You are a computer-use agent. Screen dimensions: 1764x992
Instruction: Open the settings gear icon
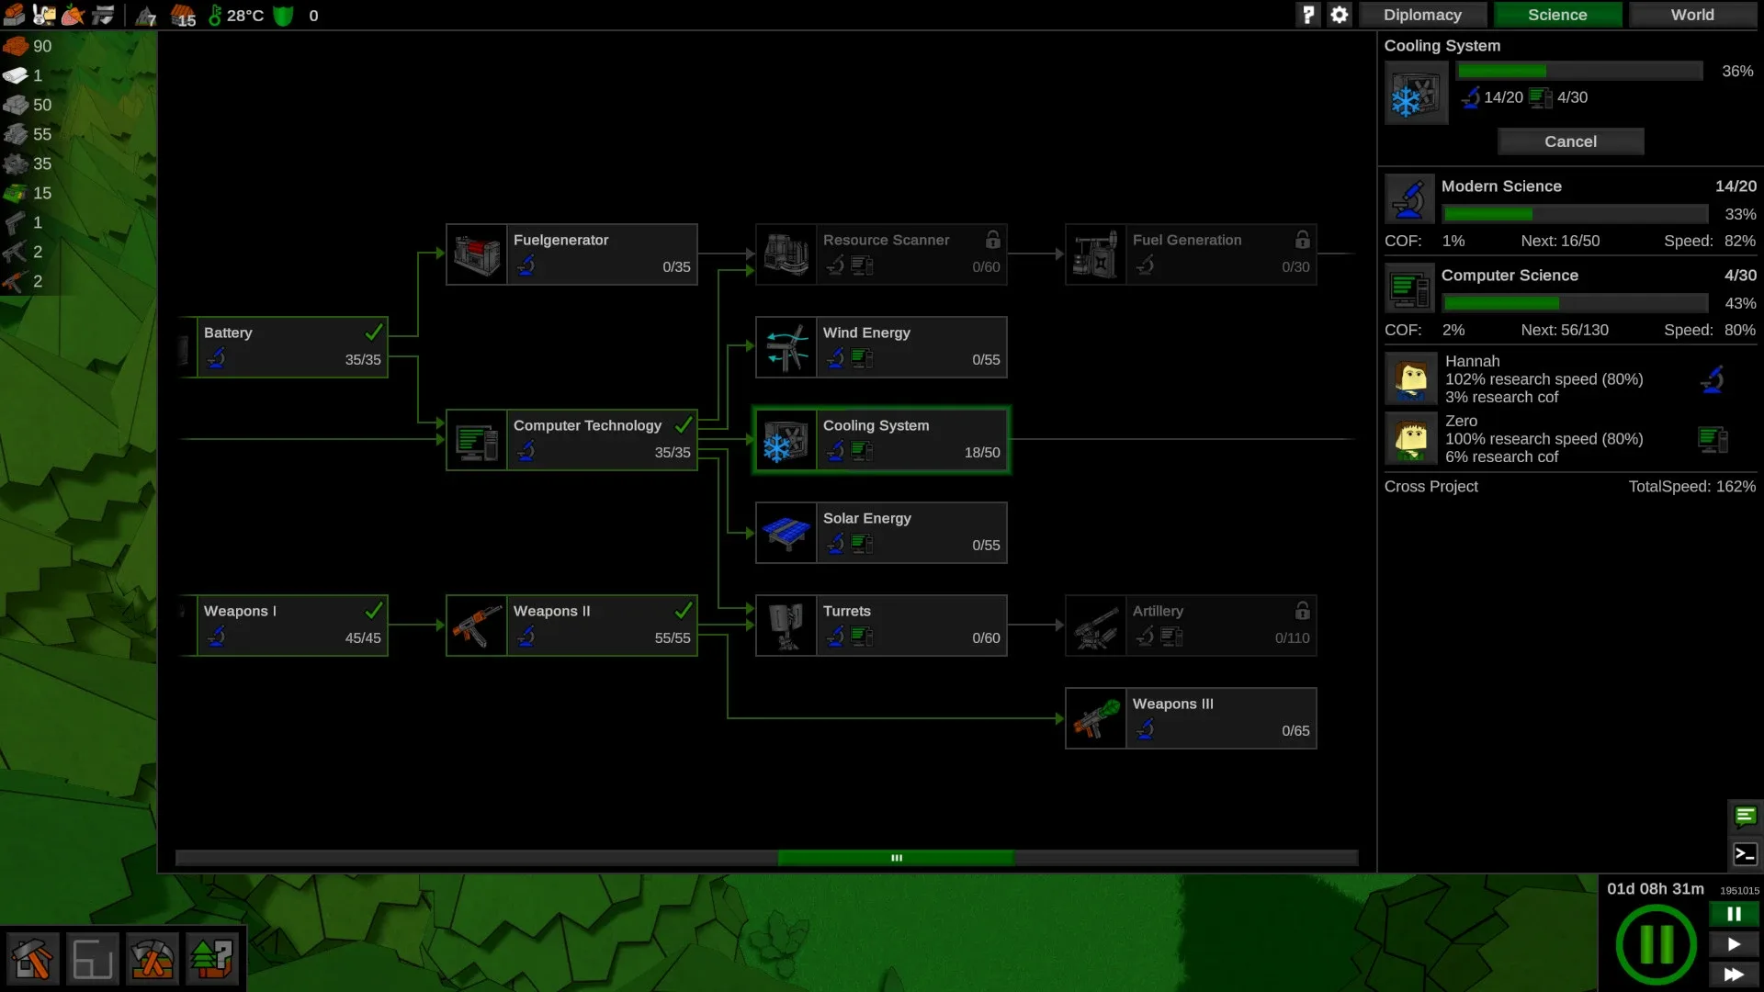click(x=1340, y=15)
